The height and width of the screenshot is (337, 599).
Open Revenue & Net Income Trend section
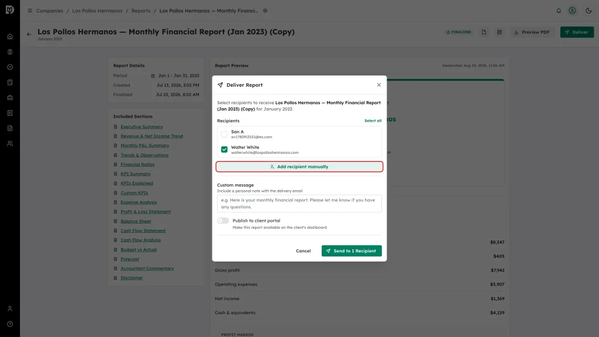click(x=152, y=136)
